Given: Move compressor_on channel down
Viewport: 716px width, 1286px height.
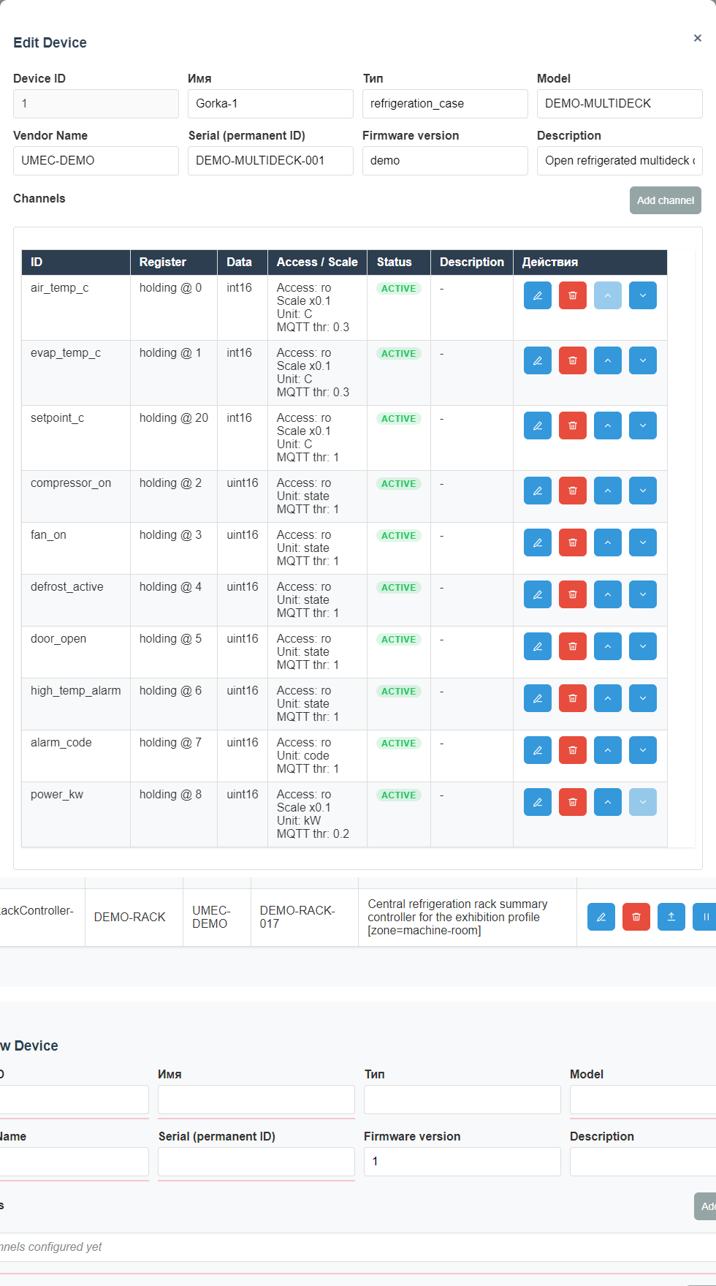Looking at the screenshot, I should (x=642, y=491).
